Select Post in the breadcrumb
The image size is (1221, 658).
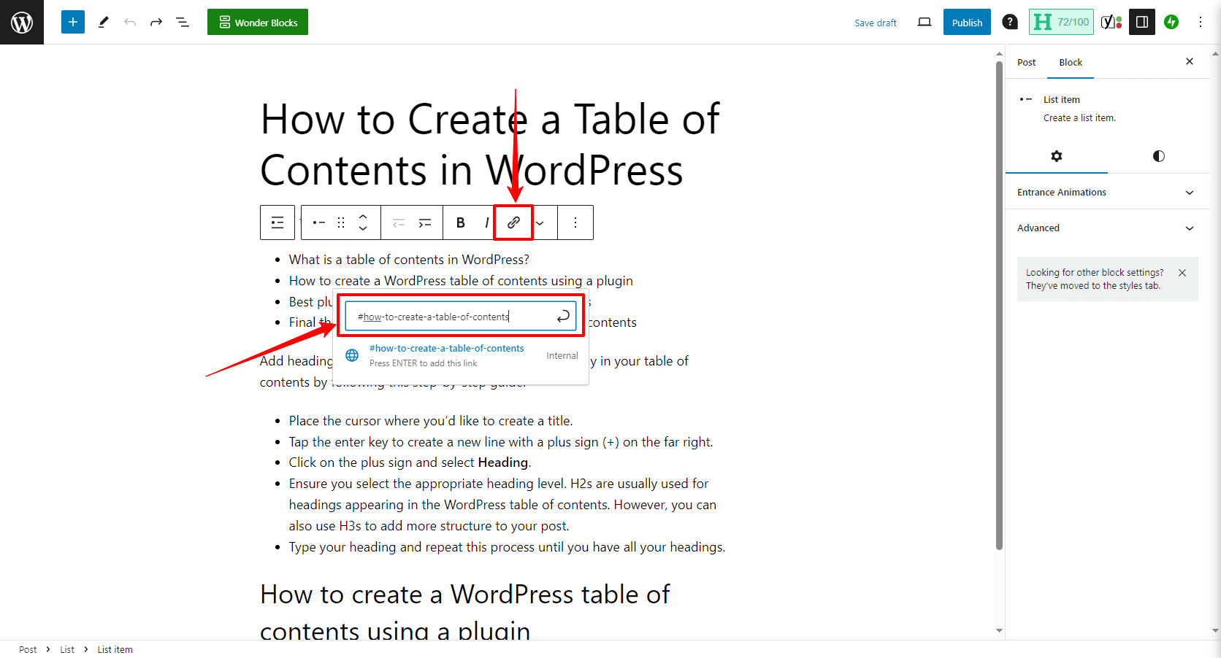click(28, 649)
